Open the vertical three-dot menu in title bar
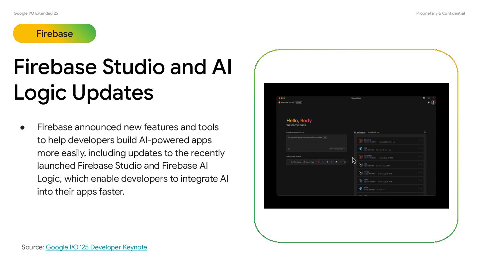Screen dimensions: 478x269 tap(434, 98)
